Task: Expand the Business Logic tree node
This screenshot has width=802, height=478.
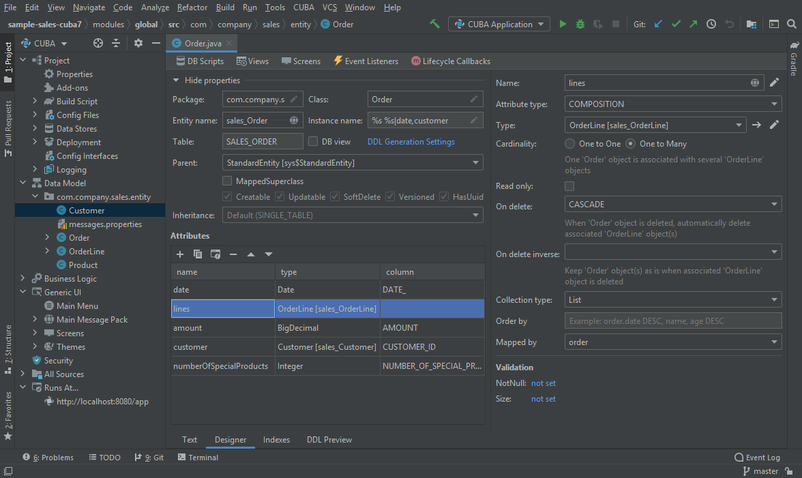Action: (x=23, y=278)
